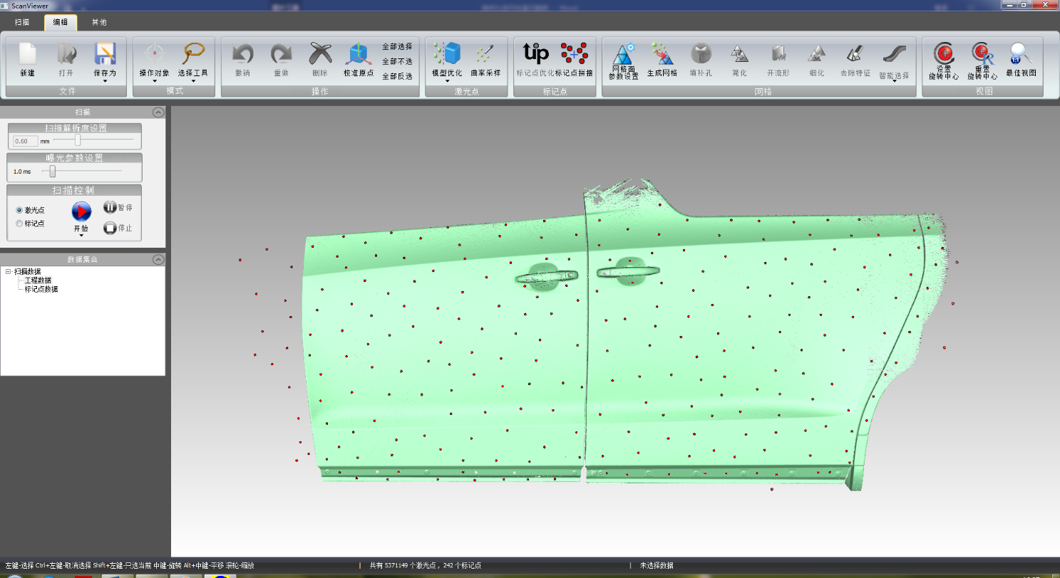1060x578 pixels.
Task: Switch to the 扫描 ribbon tab
Action: tap(22, 22)
